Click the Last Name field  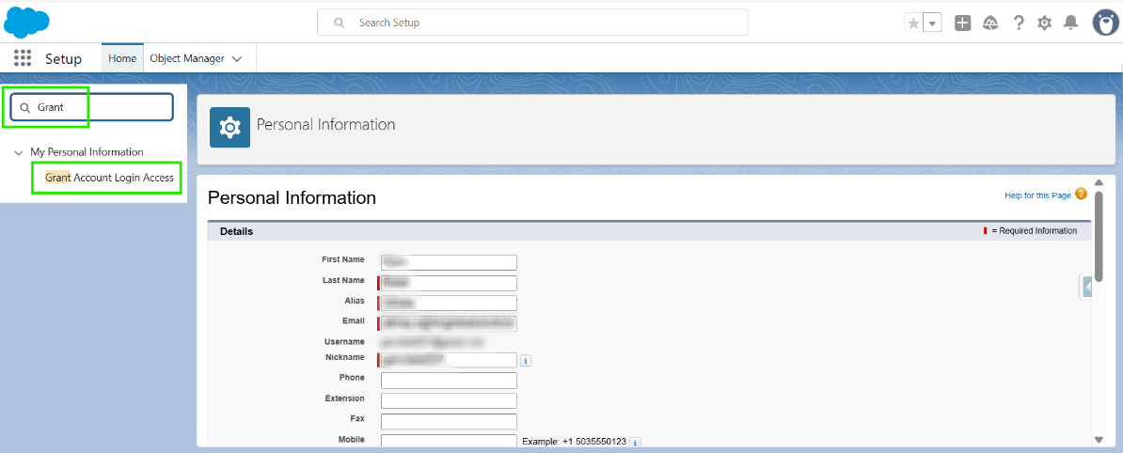449,283
